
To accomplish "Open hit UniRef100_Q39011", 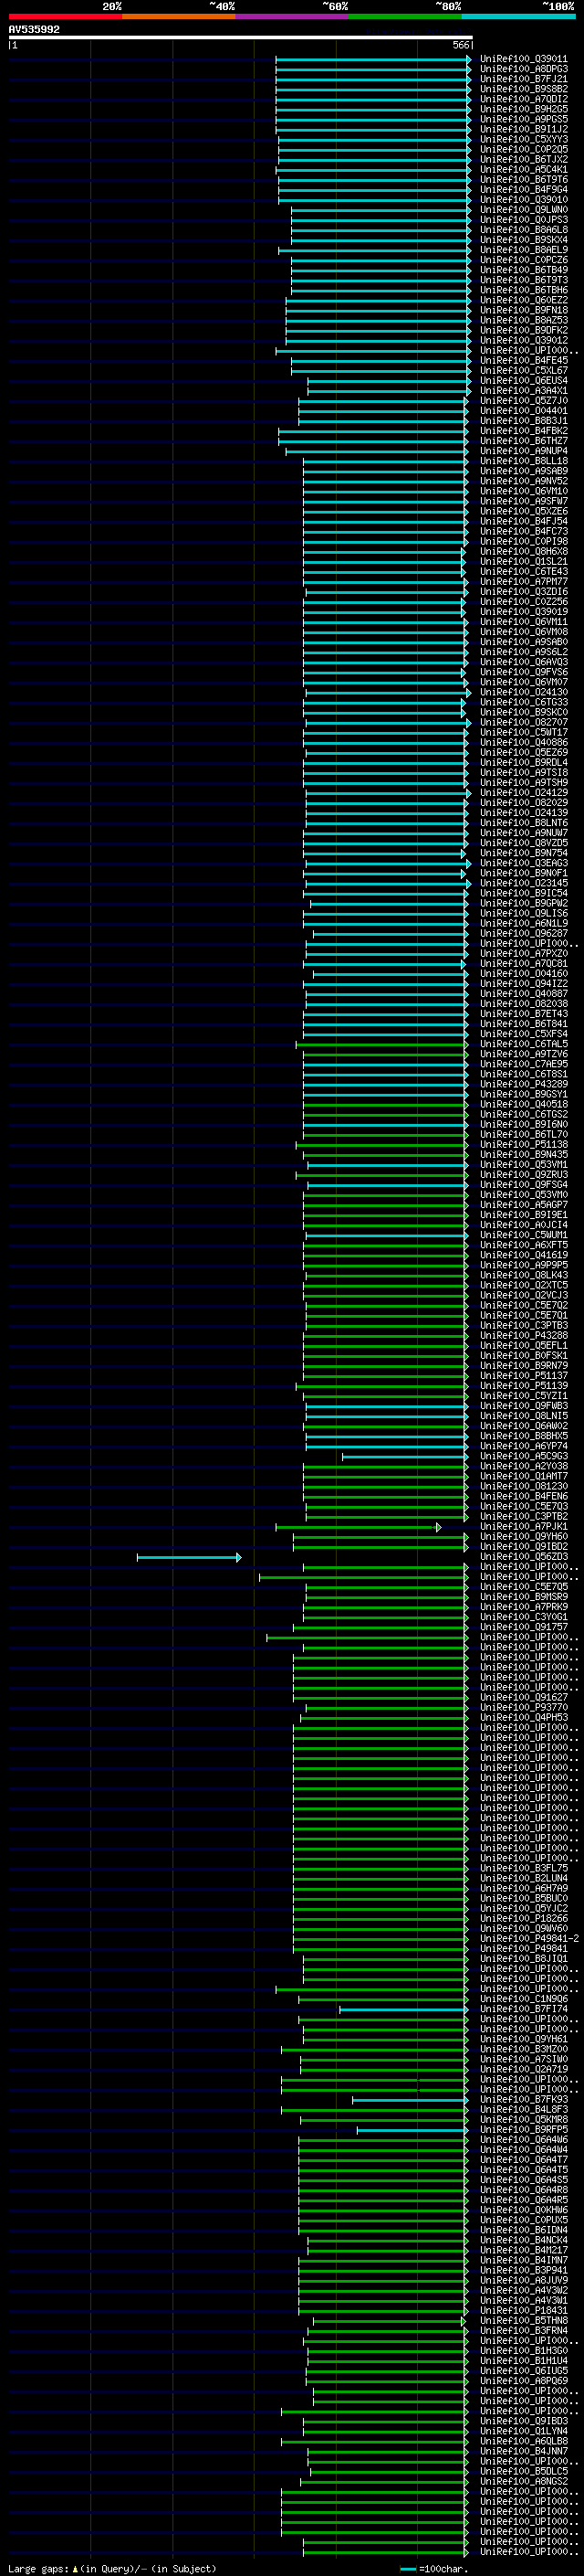I will (523, 59).
